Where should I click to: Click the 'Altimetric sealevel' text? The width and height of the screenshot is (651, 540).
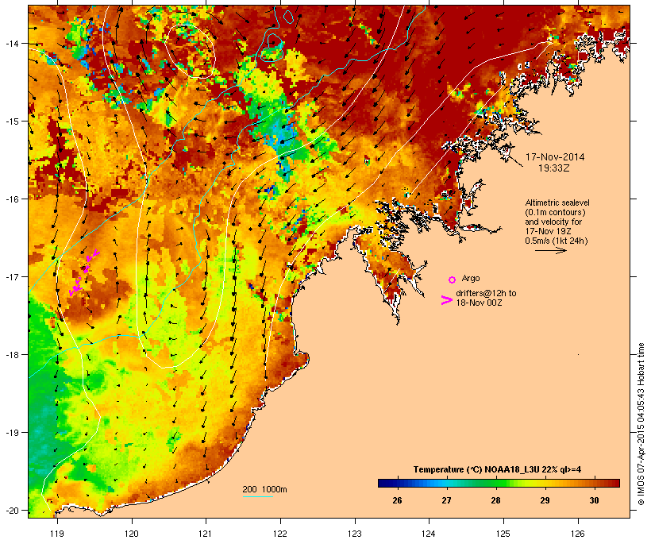coord(557,202)
